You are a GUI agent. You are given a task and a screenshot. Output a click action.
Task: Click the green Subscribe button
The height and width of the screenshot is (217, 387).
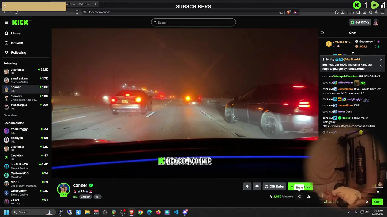click(300, 187)
